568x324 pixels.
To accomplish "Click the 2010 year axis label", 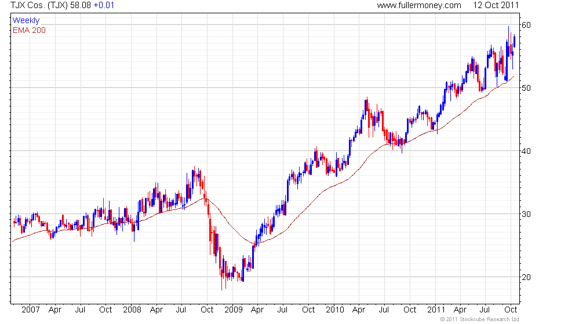I will [x=335, y=310].
